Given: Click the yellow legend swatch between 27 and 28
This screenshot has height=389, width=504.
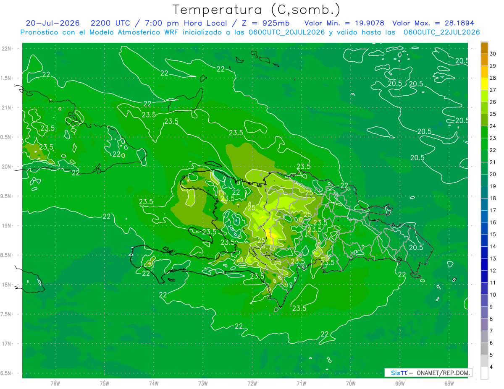Looking at the screenshot, I should (484, 84).
